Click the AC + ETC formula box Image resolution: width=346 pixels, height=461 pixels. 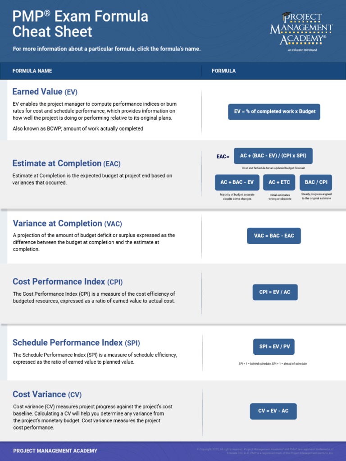[279, 182]
